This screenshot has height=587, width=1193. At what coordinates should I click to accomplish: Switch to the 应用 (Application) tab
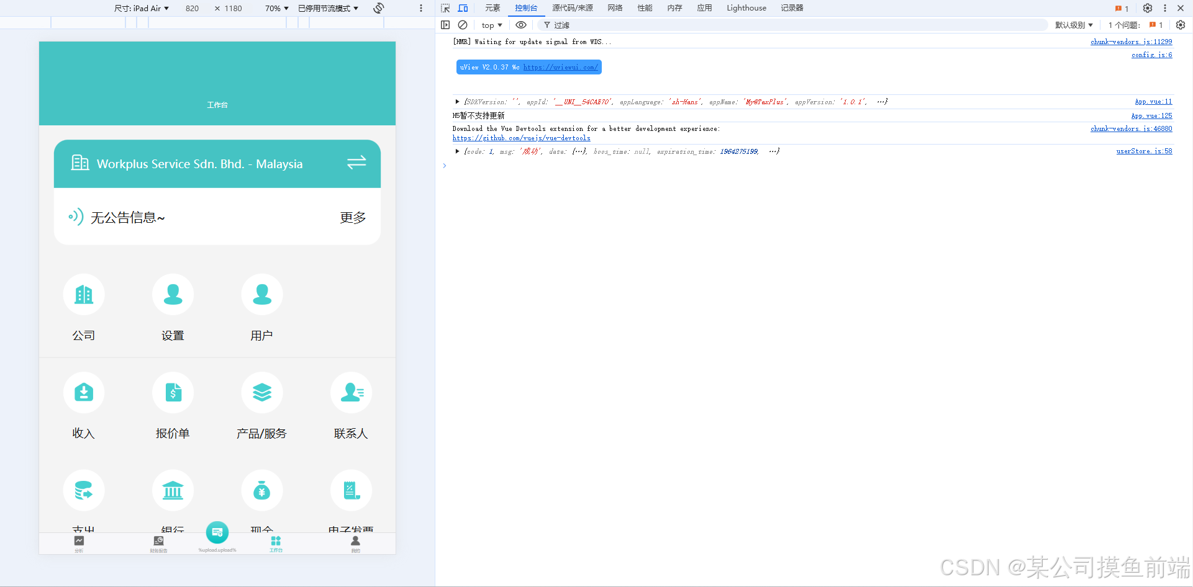pos(704,8)
